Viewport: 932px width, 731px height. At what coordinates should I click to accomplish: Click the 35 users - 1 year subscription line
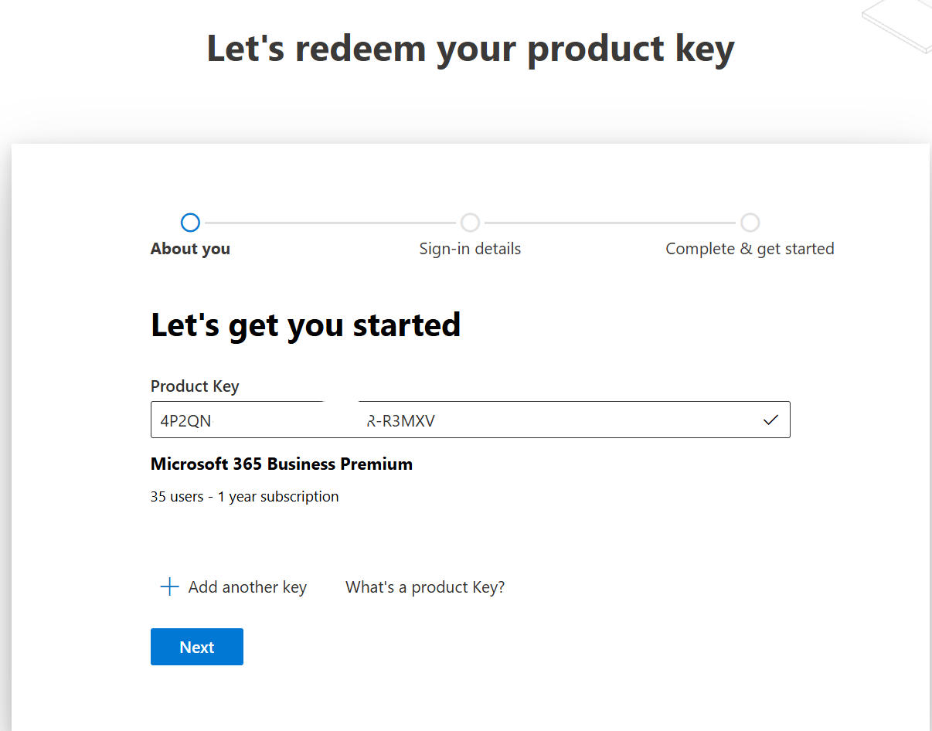coord(244,497)
